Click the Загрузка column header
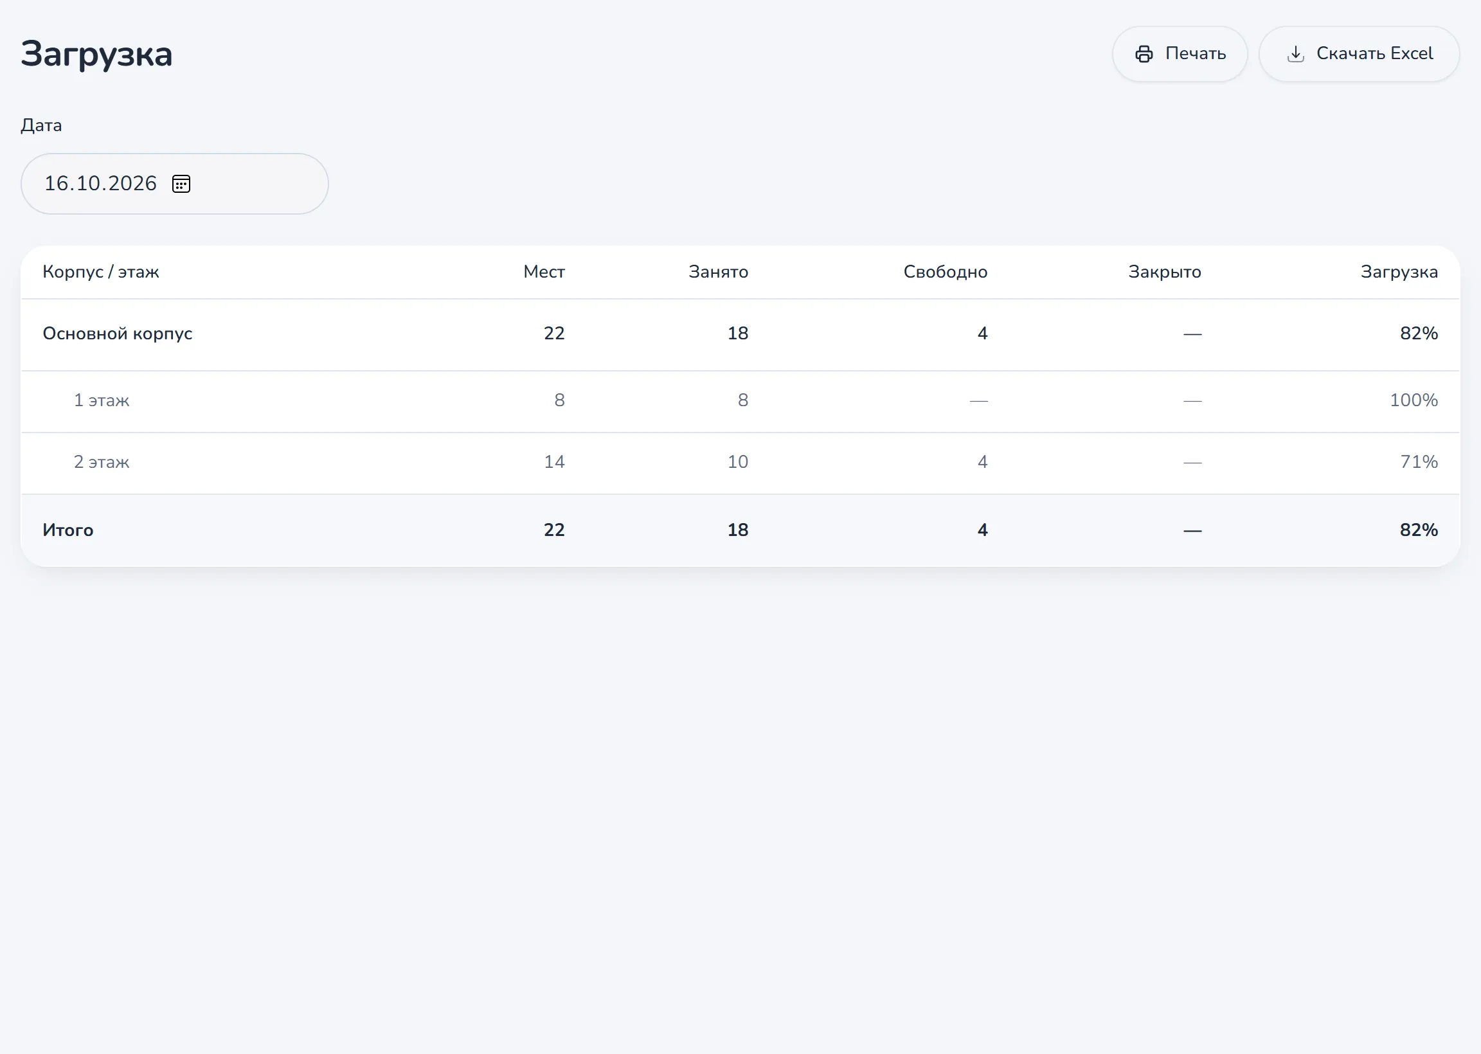This screenshot has width=1481, height=1054. [1399, 272]
